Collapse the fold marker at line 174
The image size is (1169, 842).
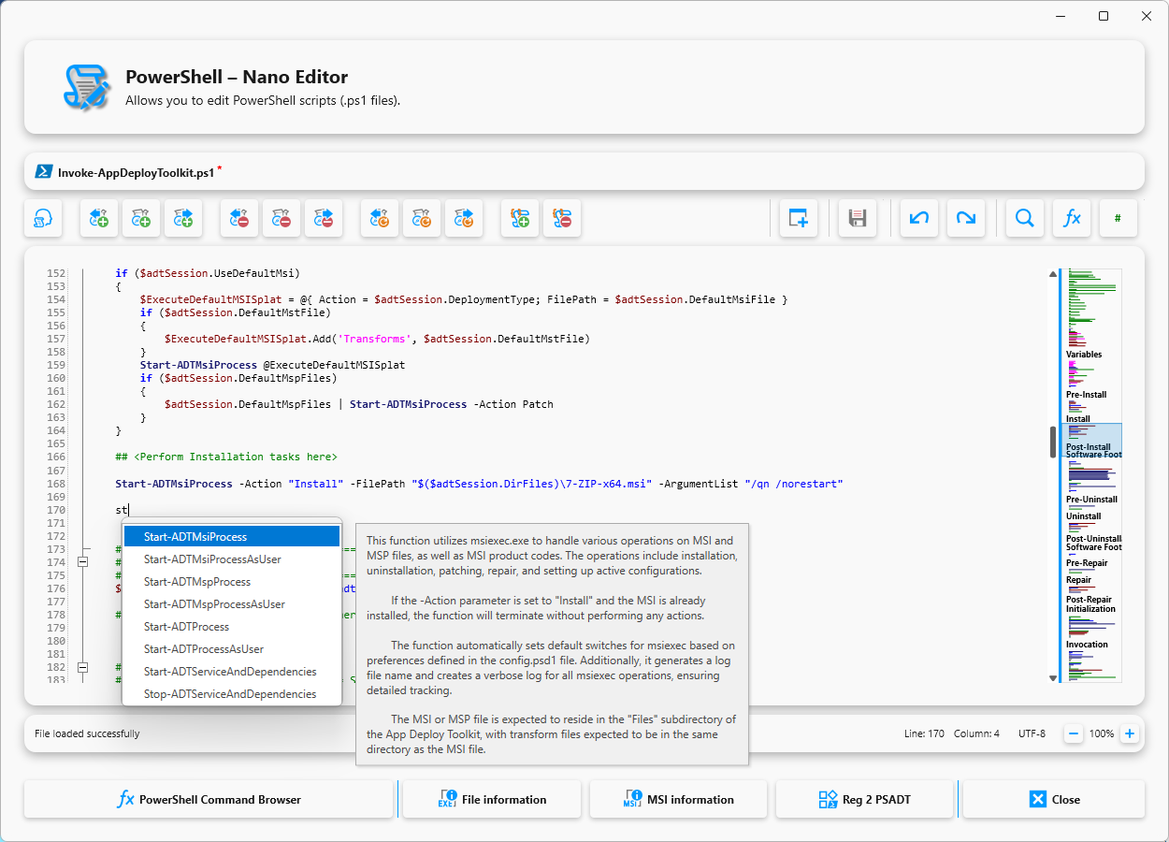click(82, 561)
